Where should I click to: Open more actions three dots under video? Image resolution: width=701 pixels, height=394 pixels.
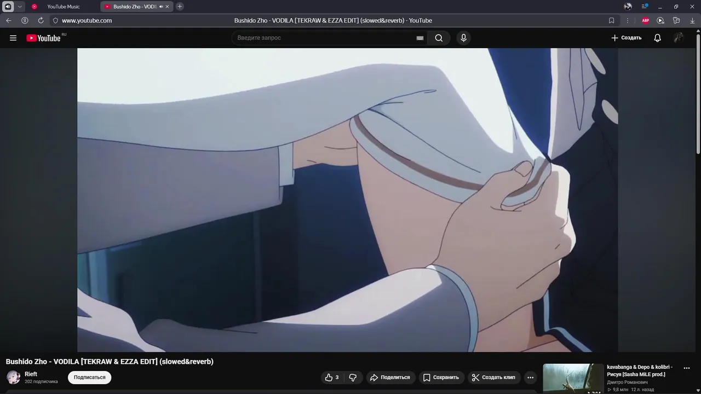click(x=530, y=377)
